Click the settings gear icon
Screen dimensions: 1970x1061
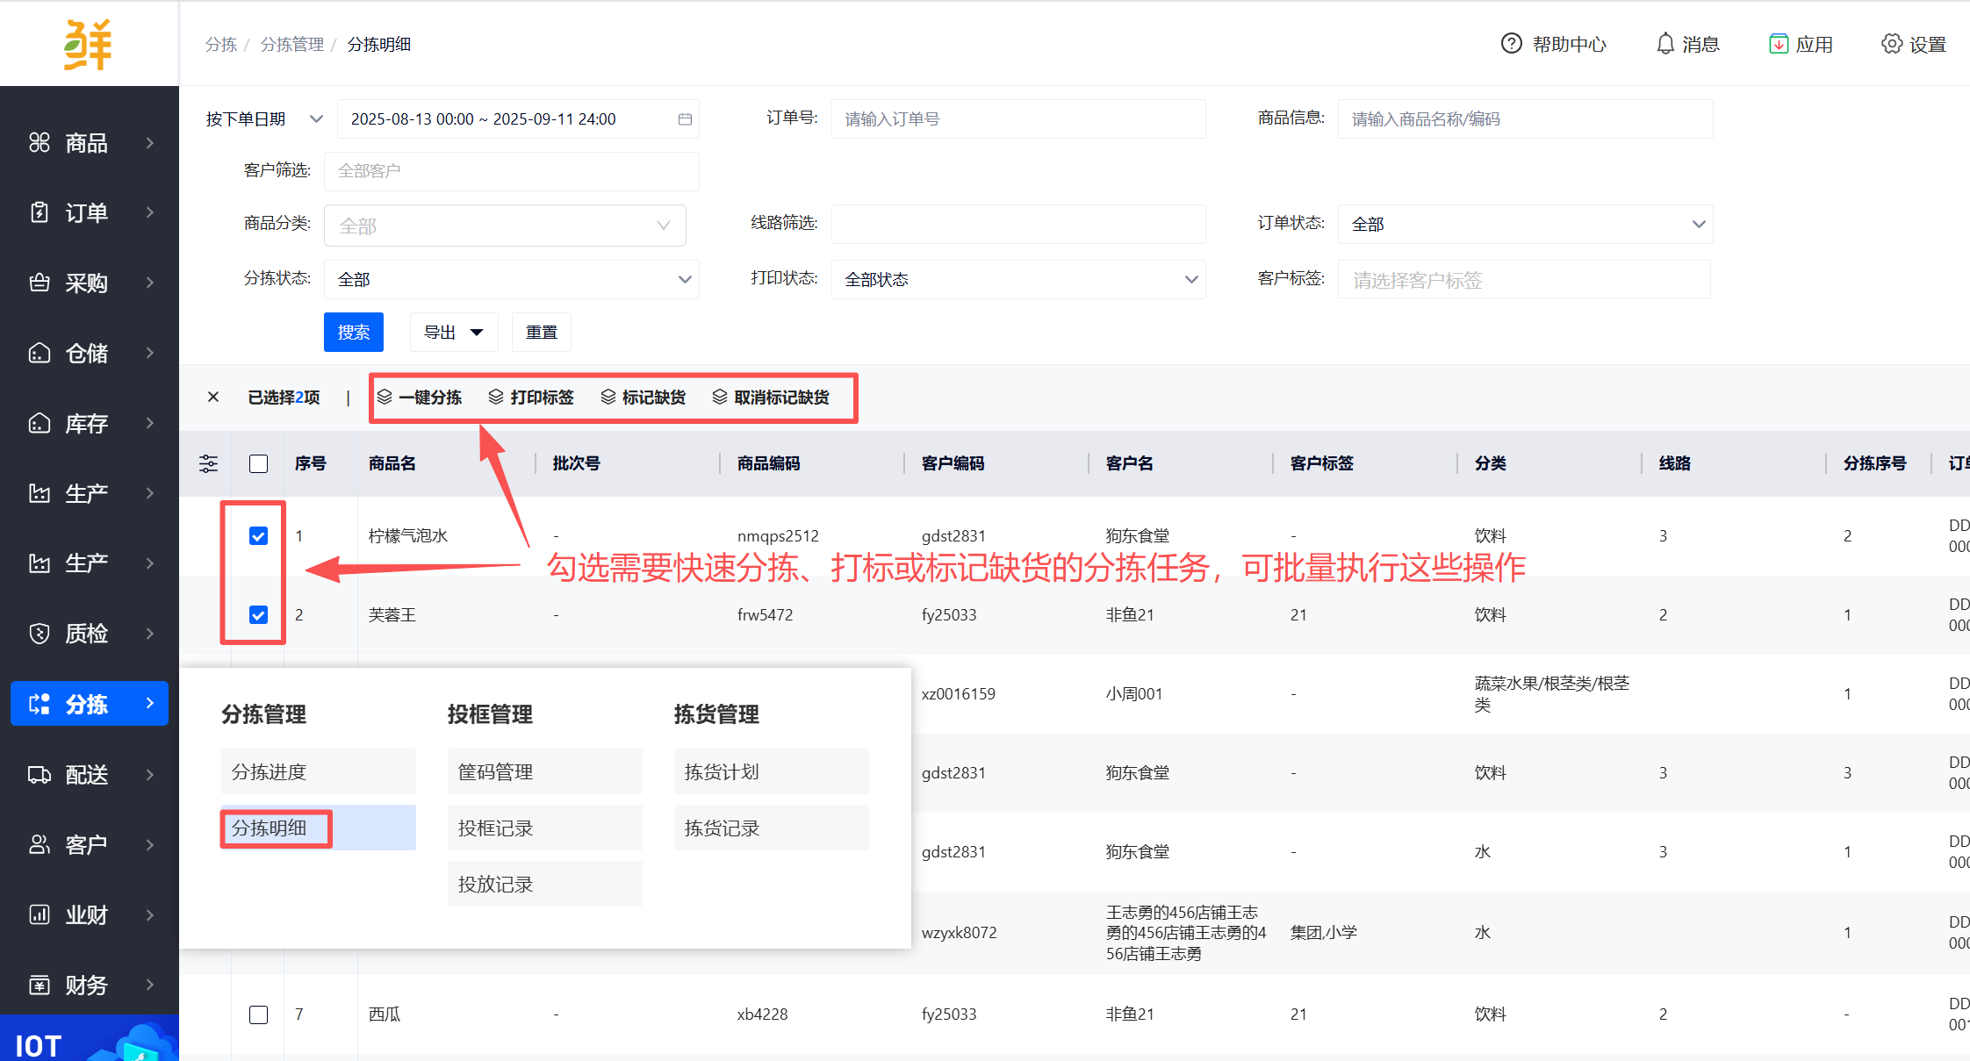1891,44
